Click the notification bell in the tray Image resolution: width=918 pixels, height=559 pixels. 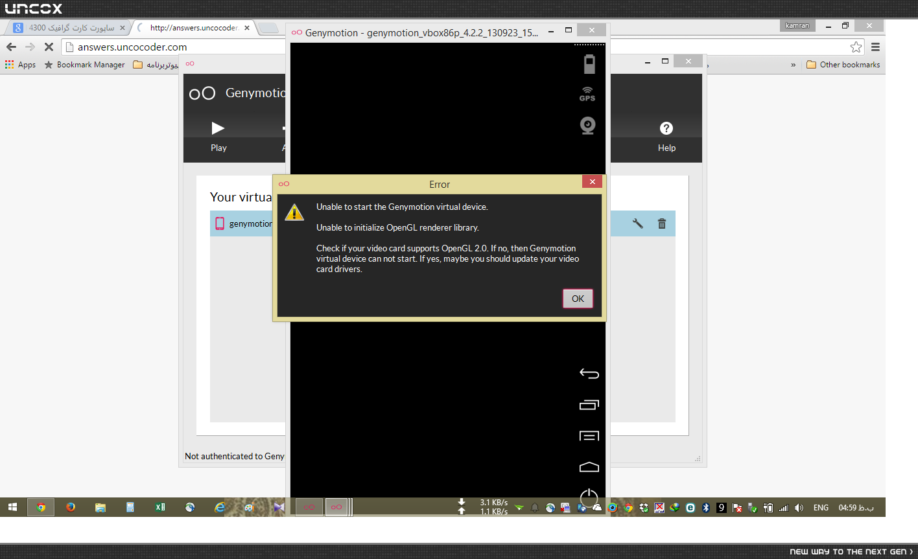(x=535, y=508)
